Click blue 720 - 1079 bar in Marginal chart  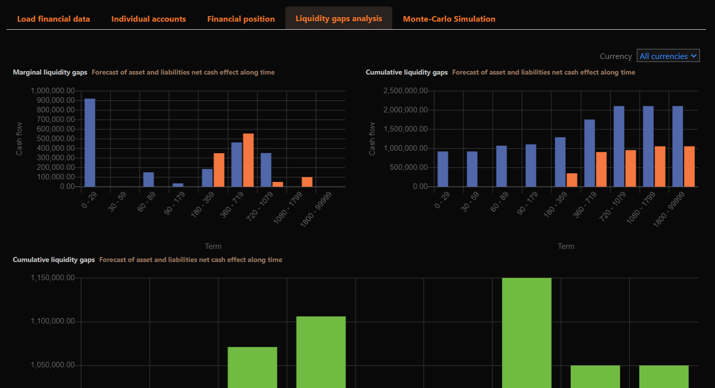point(266,170)
